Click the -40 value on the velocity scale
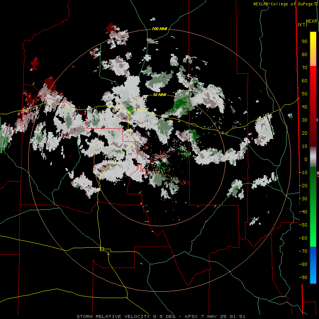Image resolution: width=319 pixels, height=319 pixels. 303,212
